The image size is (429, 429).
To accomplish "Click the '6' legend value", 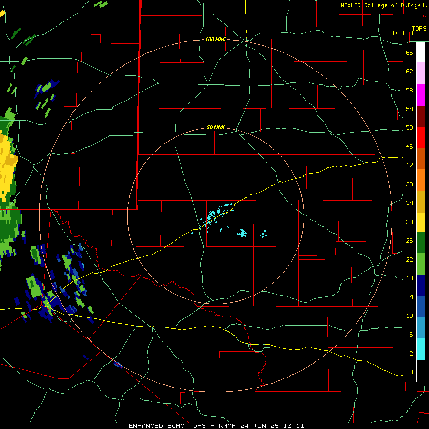I will (x=411, y=335).
